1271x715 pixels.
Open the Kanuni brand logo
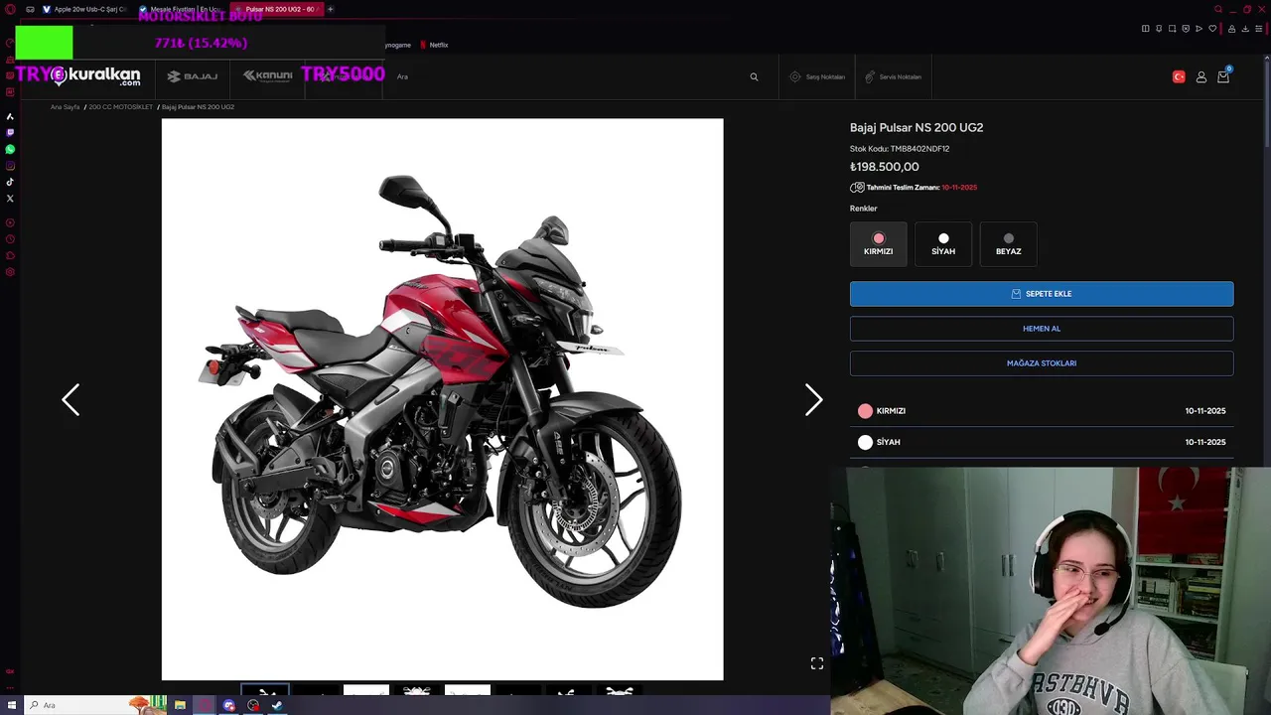(268, 76)
